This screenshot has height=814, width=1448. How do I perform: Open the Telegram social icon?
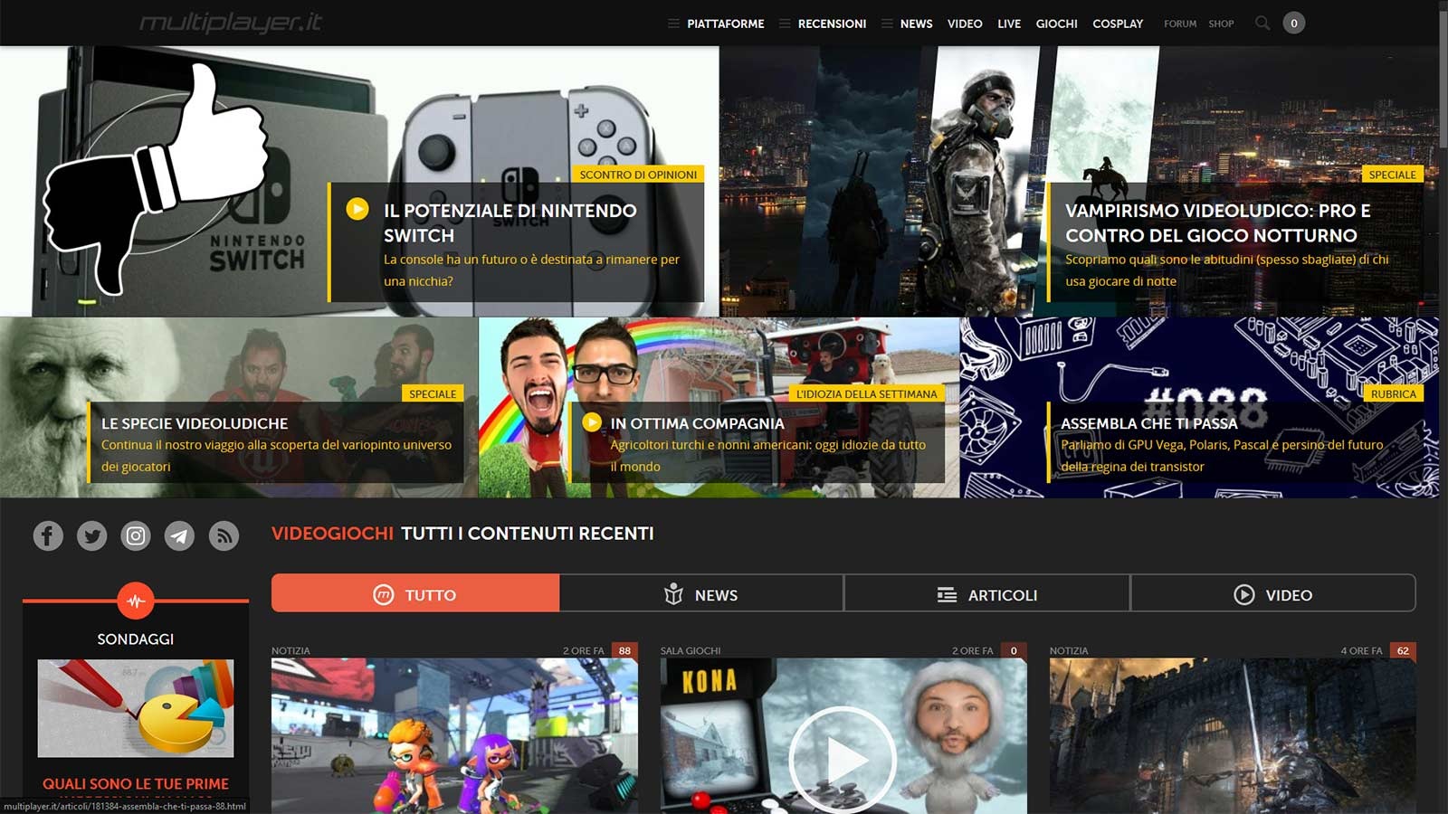[179, 536]
